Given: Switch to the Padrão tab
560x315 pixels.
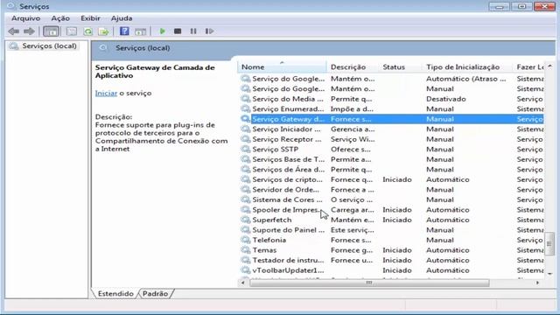Looking at the screenshot, I should point(155,294).
